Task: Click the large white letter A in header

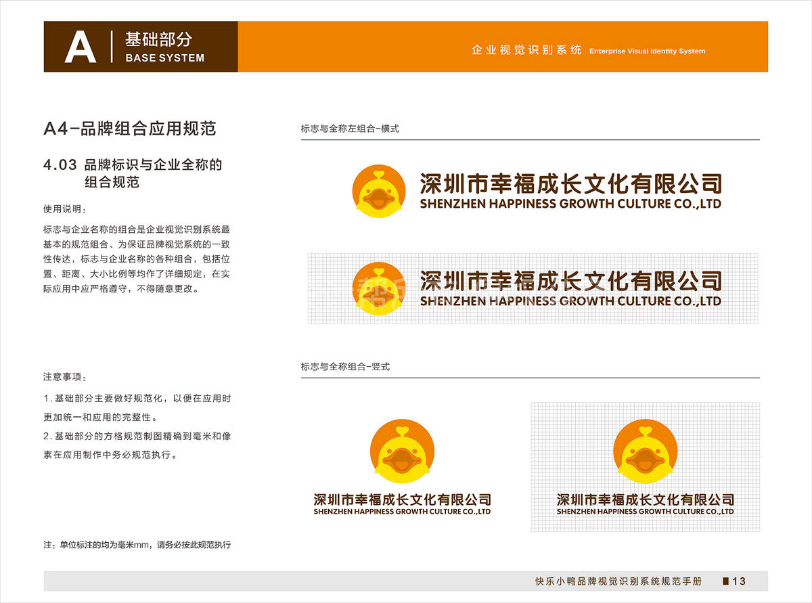Action: pos(81,47)
